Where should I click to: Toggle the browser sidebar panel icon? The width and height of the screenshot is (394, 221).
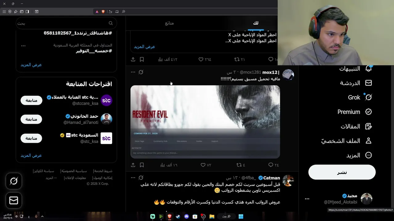pos(27,12)
